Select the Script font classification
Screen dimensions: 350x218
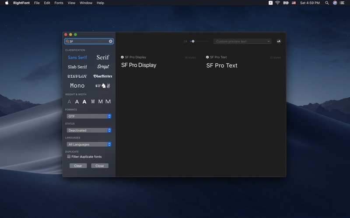tap(103, 67)
